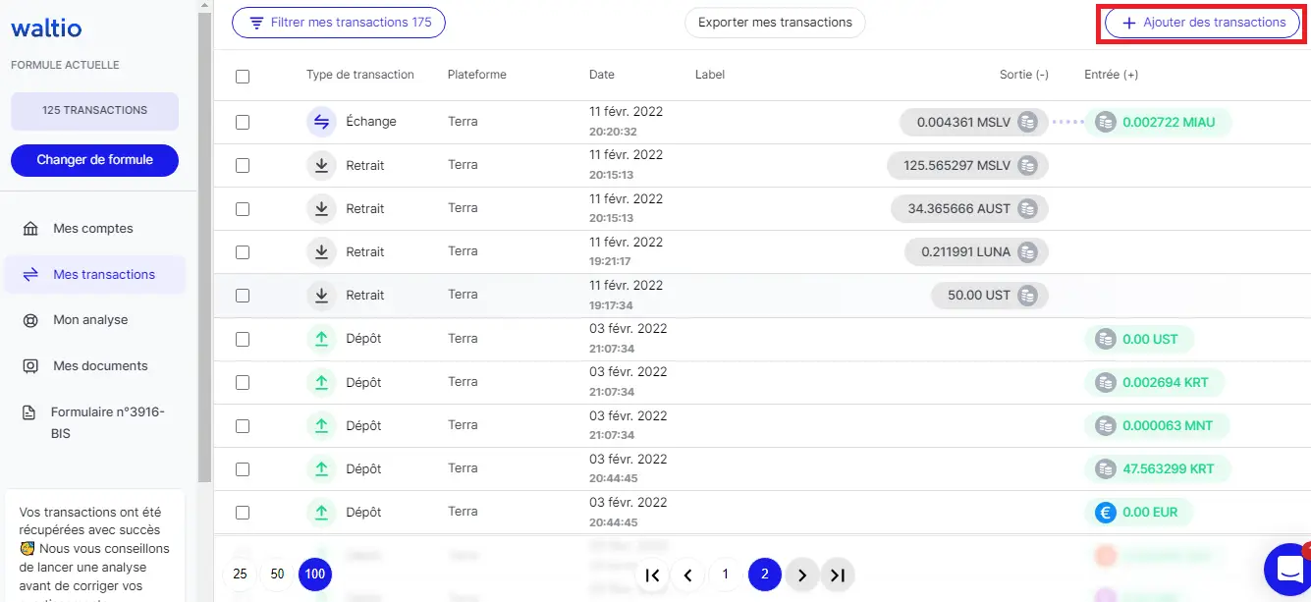The height and width of the screenshot is (602, 1311).
Task: Open the Filtrer mes transactions filter
Action: point(339,23)
